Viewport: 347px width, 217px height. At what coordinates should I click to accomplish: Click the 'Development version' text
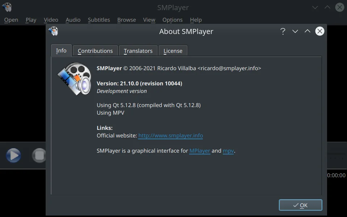click(122, 91)
